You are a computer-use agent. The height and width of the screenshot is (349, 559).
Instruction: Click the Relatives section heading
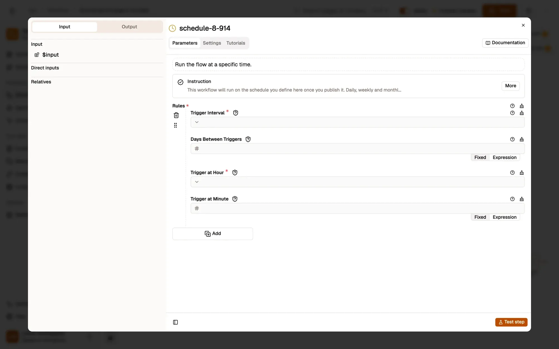[41, 82]
